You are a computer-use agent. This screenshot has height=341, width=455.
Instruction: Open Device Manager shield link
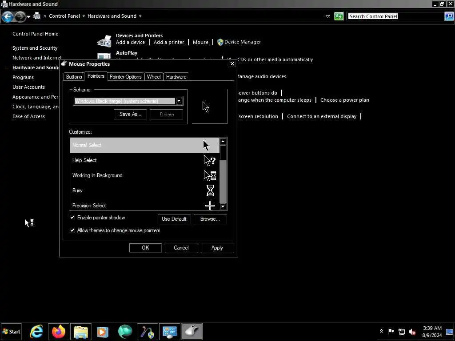point(239,42)
